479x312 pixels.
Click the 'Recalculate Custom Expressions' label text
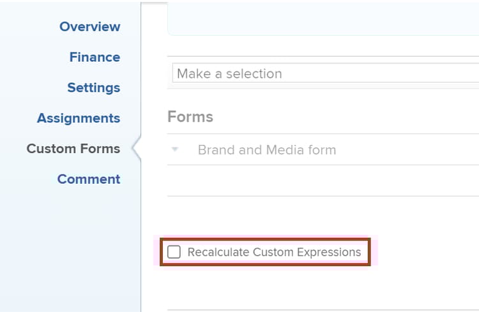click(x=274, y=253)
